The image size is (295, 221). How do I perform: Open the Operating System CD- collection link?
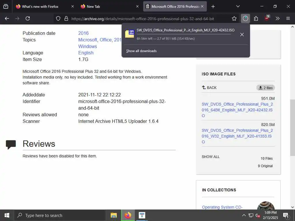[222, 207]
